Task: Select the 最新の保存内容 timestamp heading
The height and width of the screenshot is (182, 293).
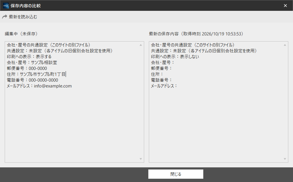Action: point(196,34)
